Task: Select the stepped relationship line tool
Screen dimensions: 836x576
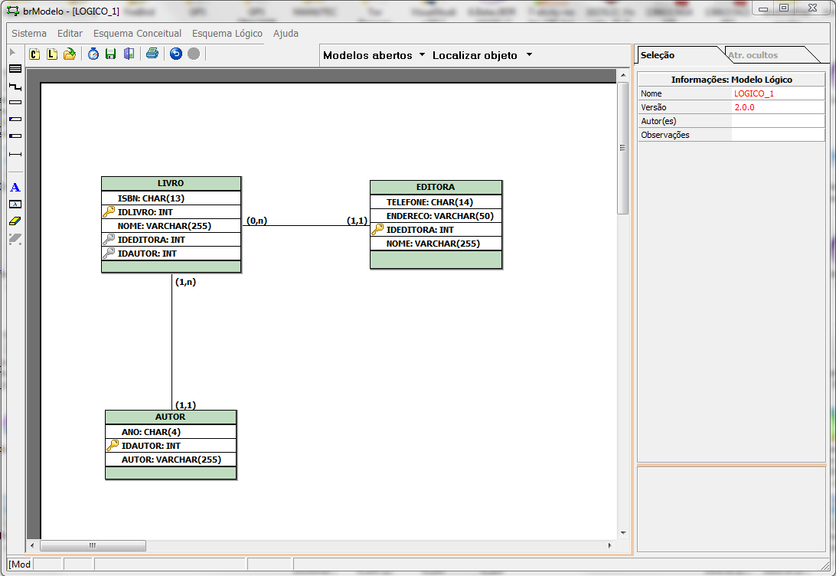Action: point(15,86)
